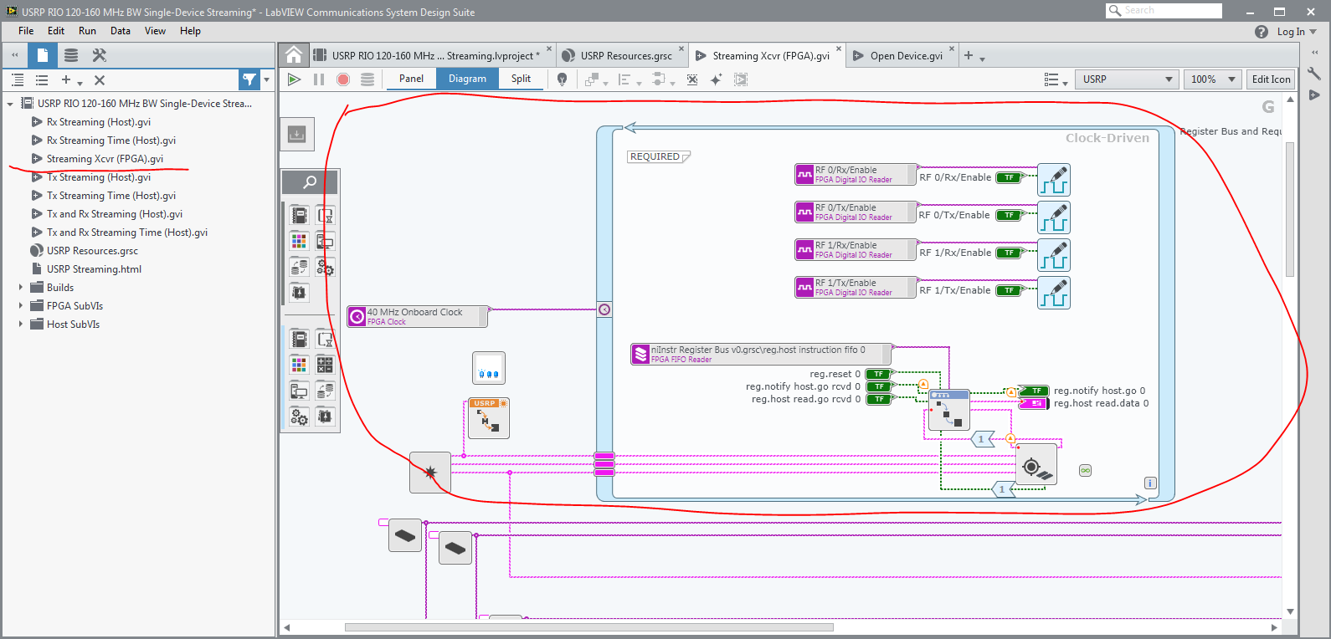Open the USRP target dropdown

1127,79
